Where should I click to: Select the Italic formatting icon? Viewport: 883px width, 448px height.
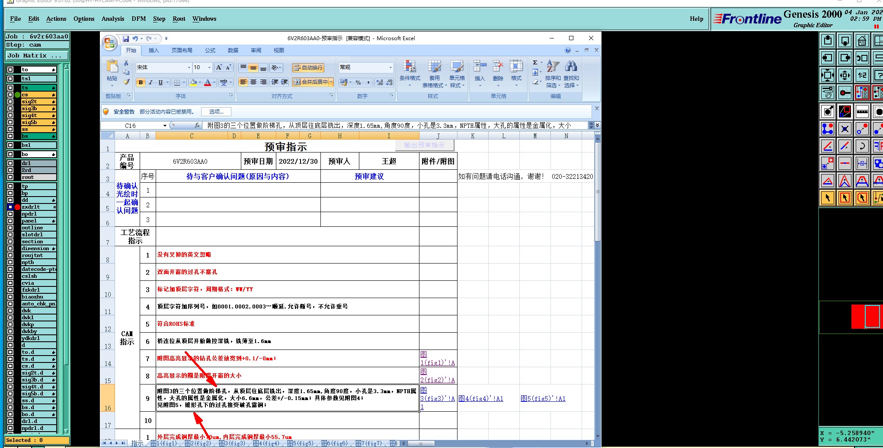coord(150,82)
